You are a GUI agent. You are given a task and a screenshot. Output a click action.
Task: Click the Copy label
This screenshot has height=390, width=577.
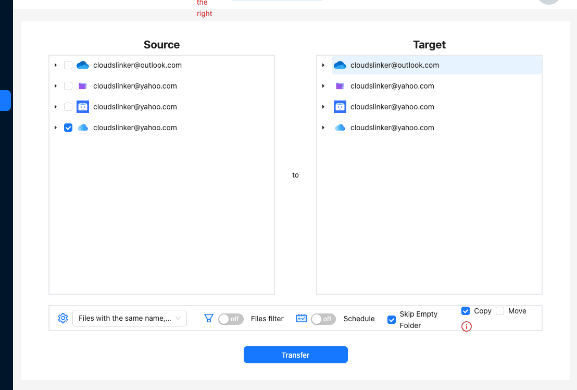pyautogui.click(x=482, y=311)
